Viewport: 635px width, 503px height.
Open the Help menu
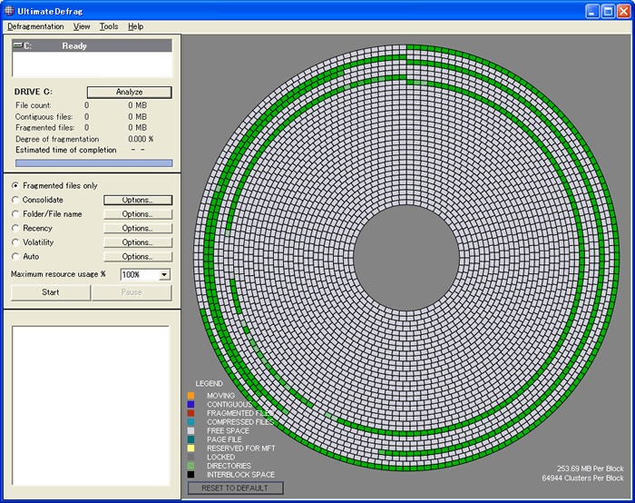(136, 26)
